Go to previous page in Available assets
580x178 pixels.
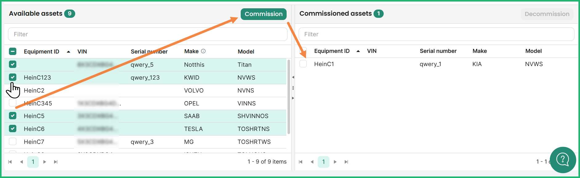pyautogui.click(x=21, y=162)
